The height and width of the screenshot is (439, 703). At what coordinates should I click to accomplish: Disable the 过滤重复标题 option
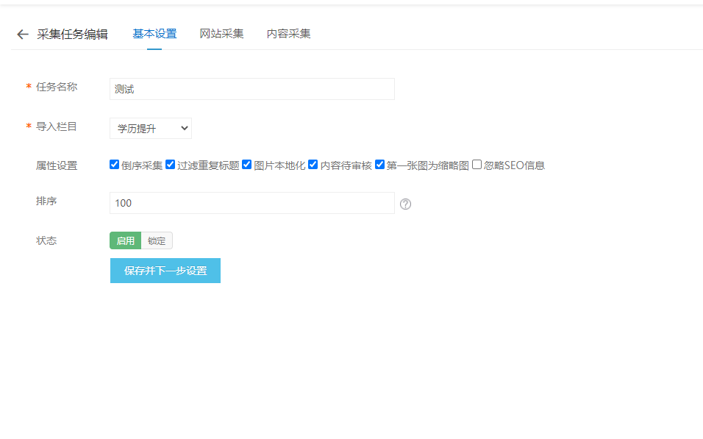point(168,165)
